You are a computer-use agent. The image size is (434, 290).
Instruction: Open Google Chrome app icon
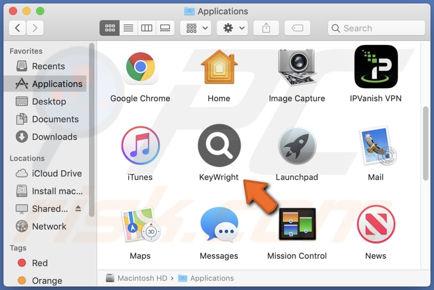click(140, 68)
